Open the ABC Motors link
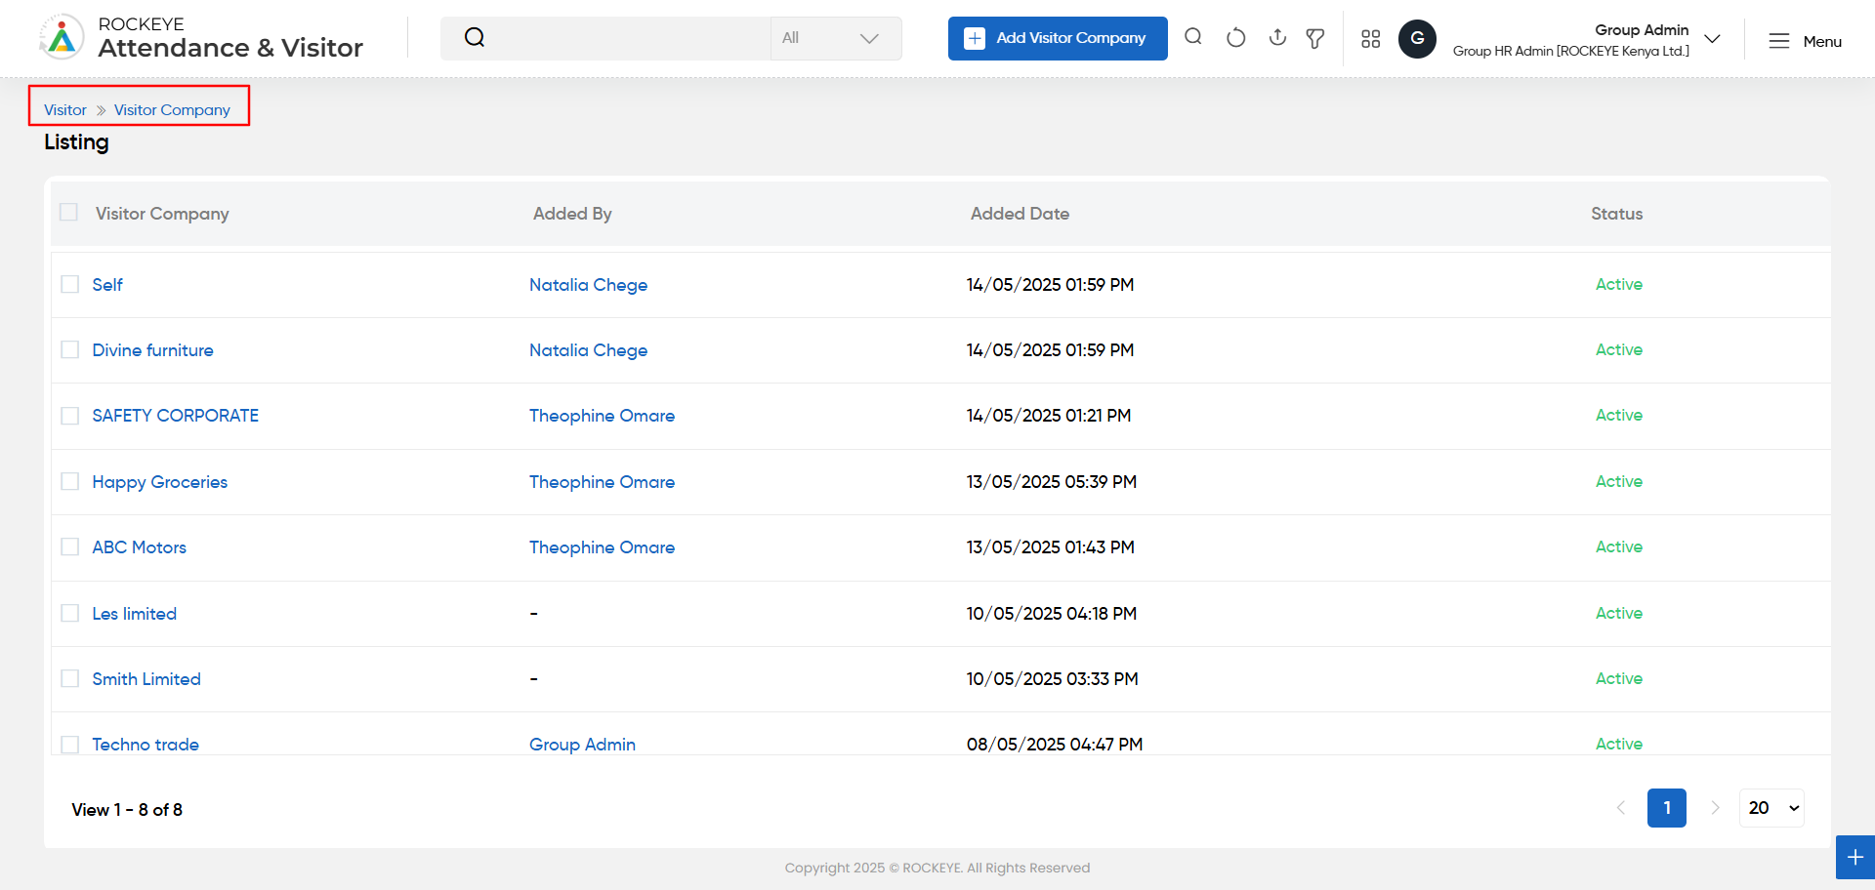The image size is (1875, 890). 140,547
